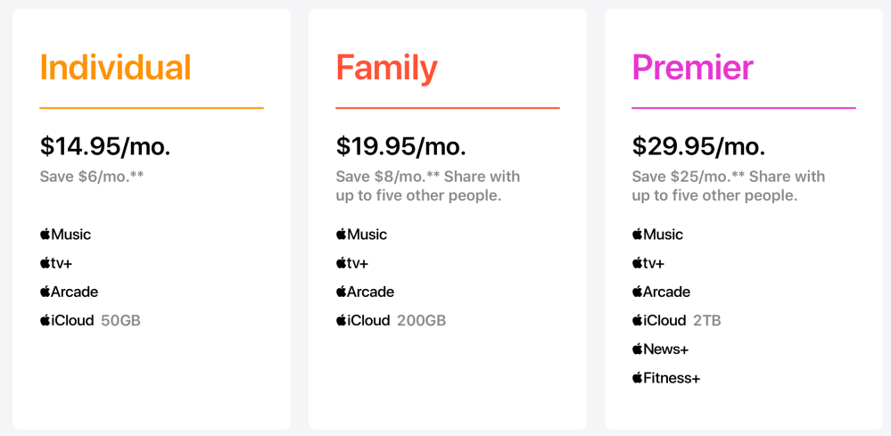Select the Family plan heading
Image resolution: width=891 pixels, height=436 pixels.
click(x=387, y=68)
